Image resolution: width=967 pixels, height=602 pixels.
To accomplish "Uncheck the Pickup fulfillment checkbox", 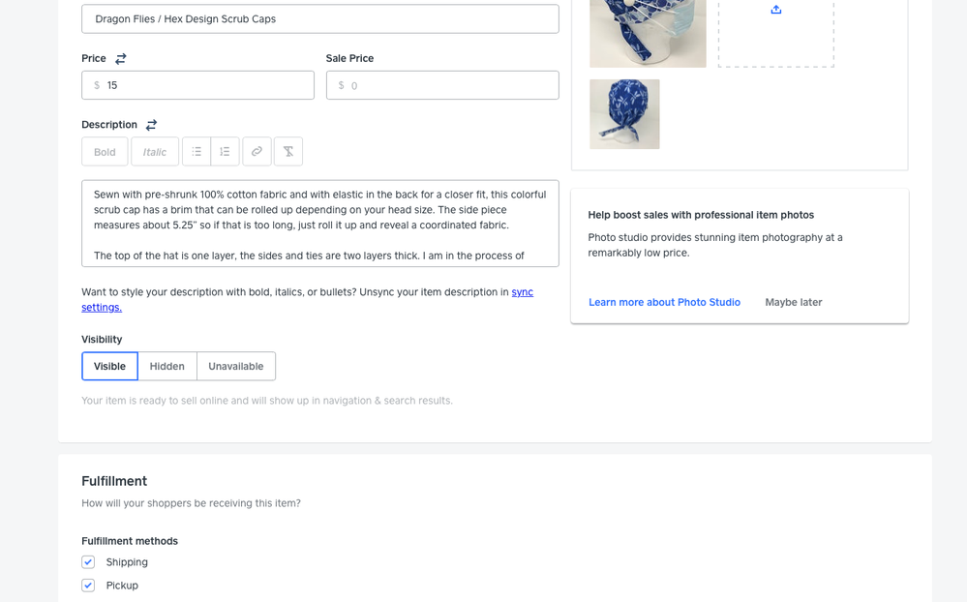I will coord(88,586).
